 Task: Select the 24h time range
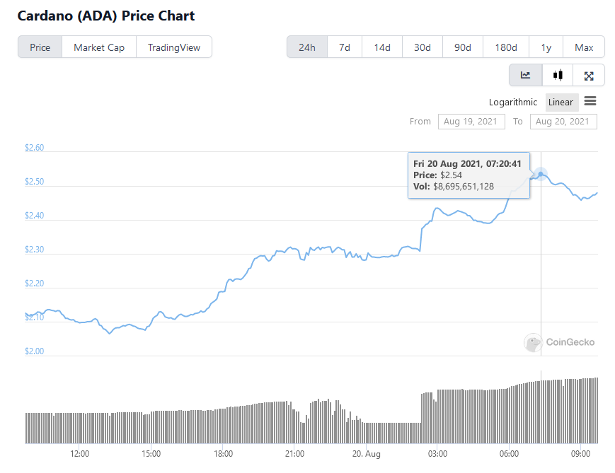[x=307, y=47]
